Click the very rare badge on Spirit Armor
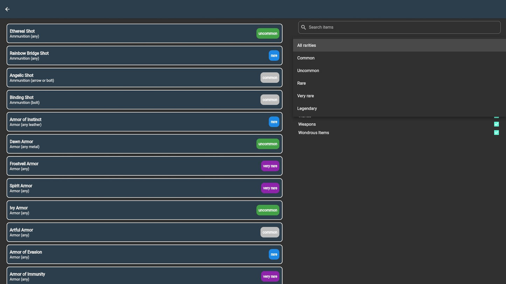 (270, 188)
